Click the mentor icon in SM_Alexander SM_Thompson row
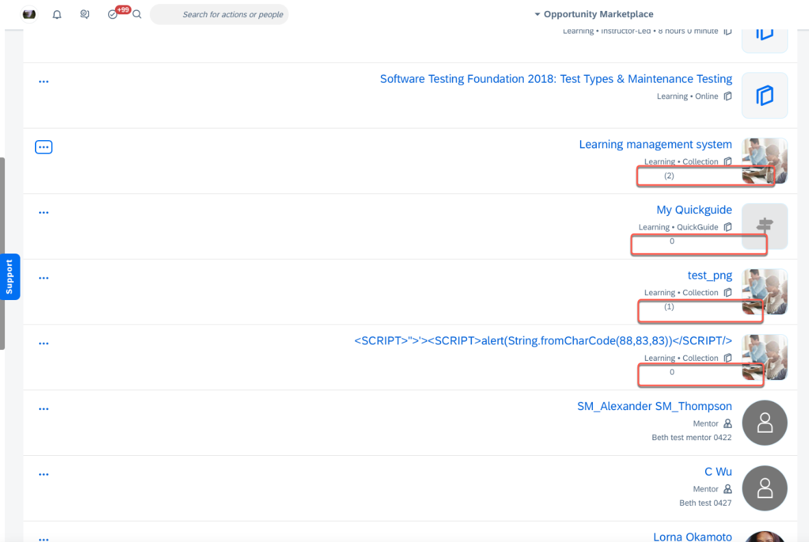 [728, 424]
